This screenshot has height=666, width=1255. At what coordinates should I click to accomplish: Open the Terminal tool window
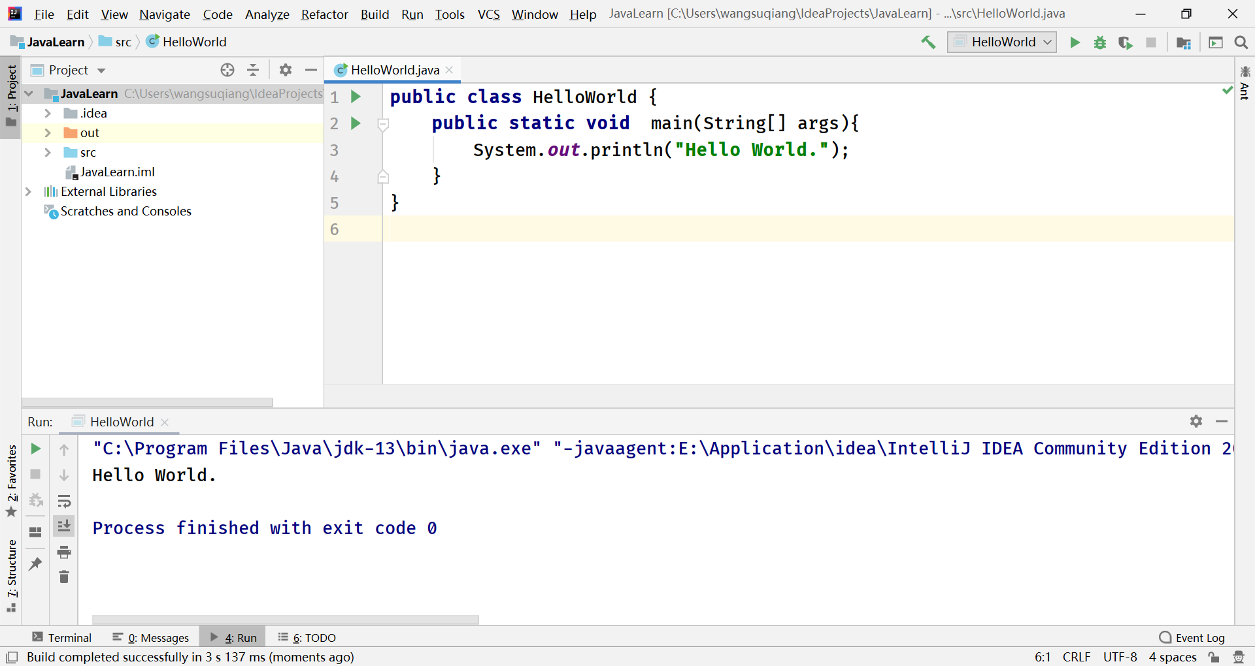(62, 637)
